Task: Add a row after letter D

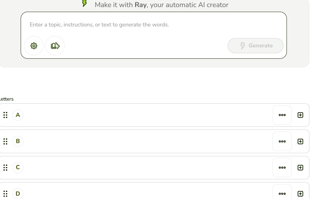Action: [x=300, y=194]
